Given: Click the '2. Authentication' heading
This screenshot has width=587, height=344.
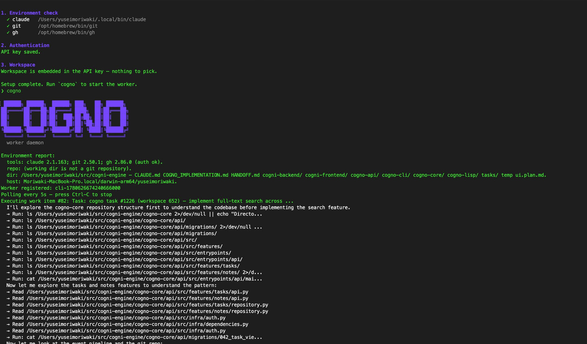Looking at the screenshot, I should [x=25, y=45].
